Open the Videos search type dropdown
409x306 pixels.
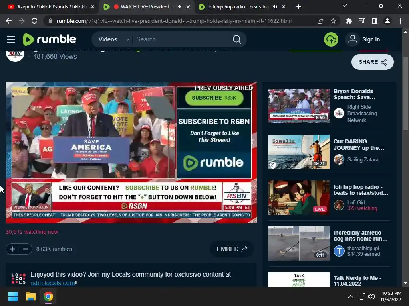(x=113, y=39)
